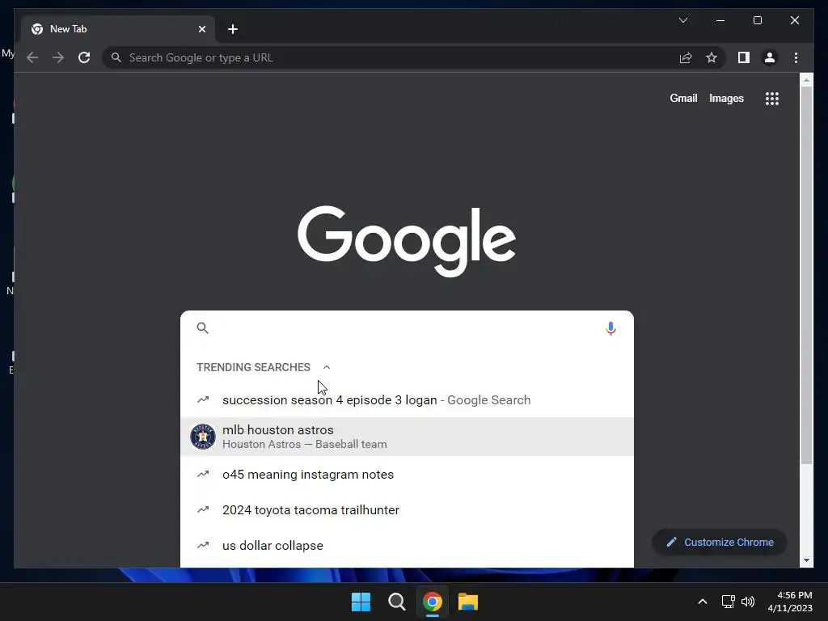Open a new tab with plus
The width and height of the screenshot is (828, 621).
(233, 29)
